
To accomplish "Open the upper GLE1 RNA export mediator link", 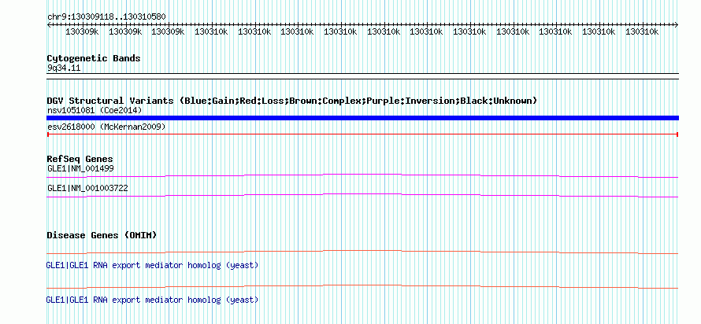I will tap(153, 265).
